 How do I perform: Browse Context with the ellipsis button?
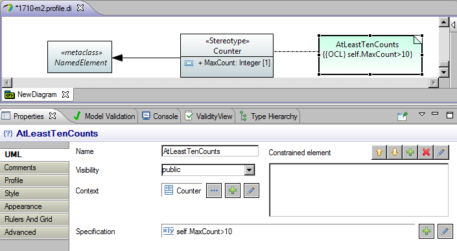[214, 190]
